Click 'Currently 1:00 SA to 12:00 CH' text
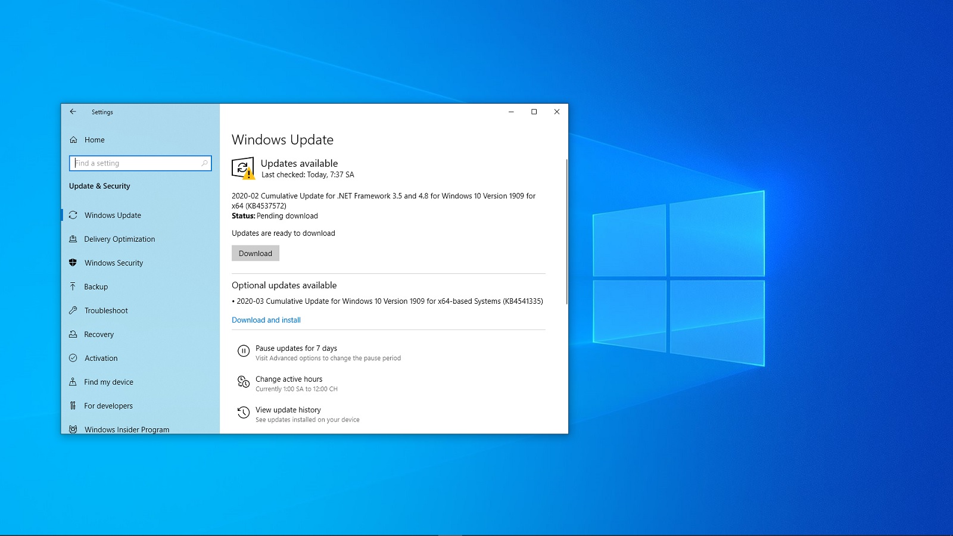The image size is (953, 536). pyautogui.click(x=297, y=389)
